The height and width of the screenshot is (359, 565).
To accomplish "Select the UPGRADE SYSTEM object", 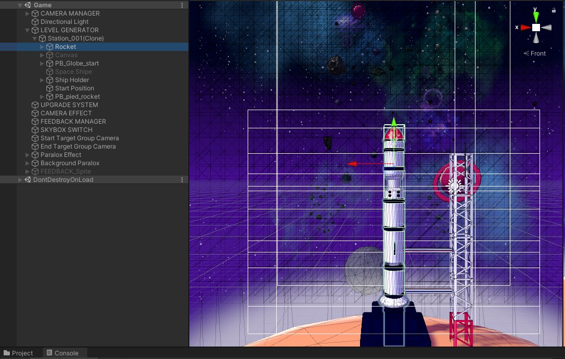I will click(x=69, y=104).
